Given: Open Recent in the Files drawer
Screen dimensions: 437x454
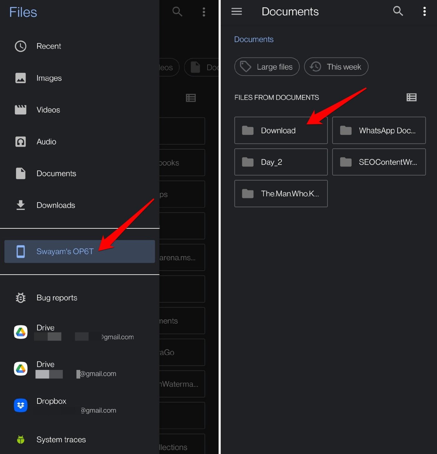Looking at the screenshot, I should point(48,46).
